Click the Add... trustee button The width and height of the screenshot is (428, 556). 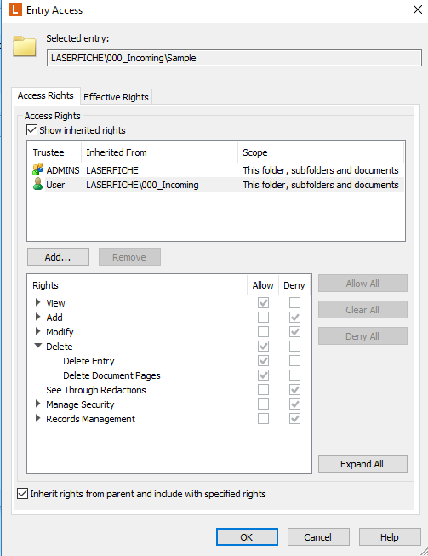point(58,257)
